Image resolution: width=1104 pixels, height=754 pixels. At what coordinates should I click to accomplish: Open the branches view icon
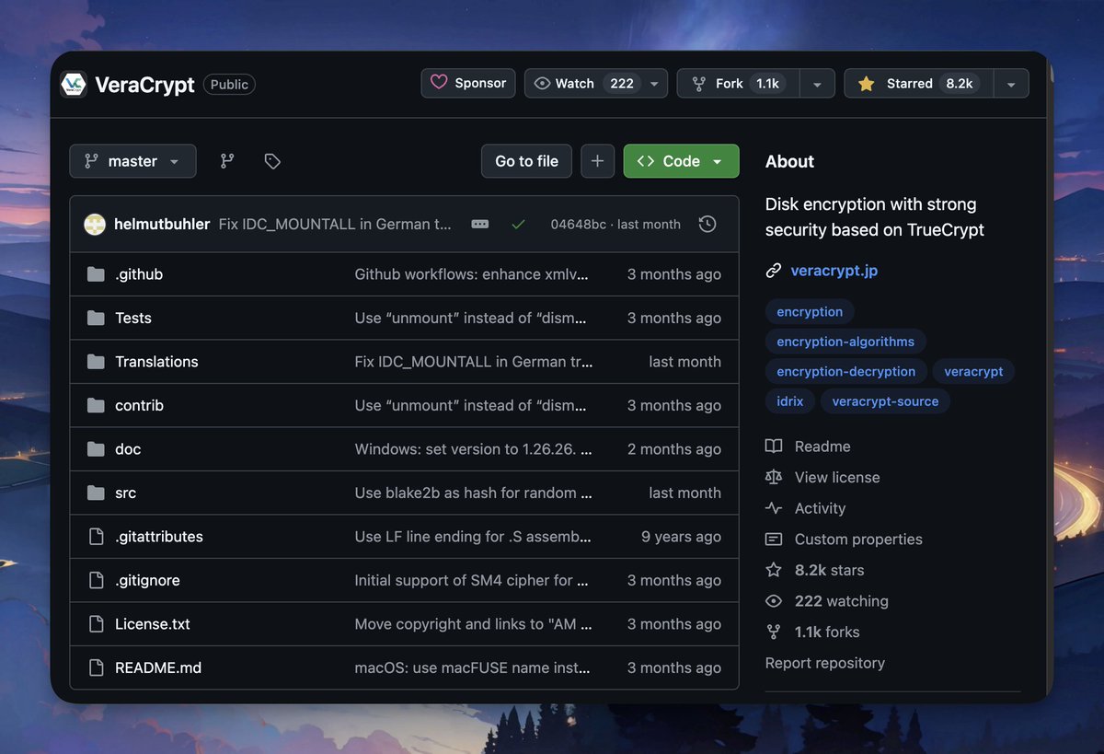pos(227,161)
